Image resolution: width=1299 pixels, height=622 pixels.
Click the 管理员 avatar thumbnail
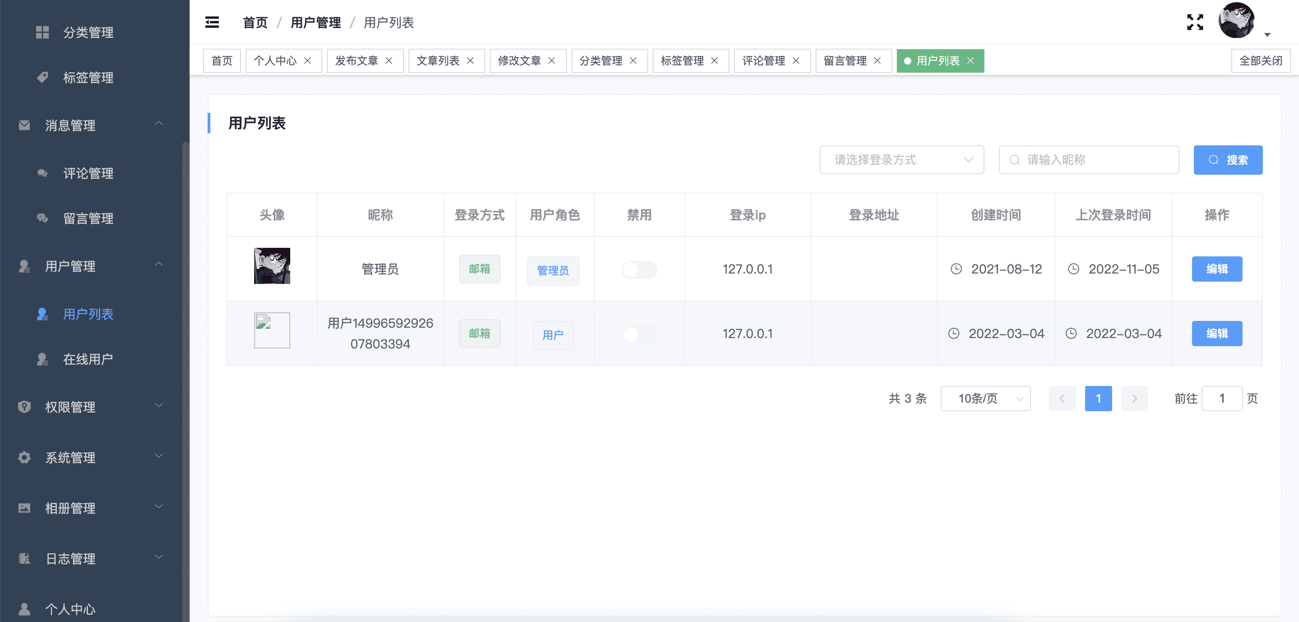tap(272, 266)
